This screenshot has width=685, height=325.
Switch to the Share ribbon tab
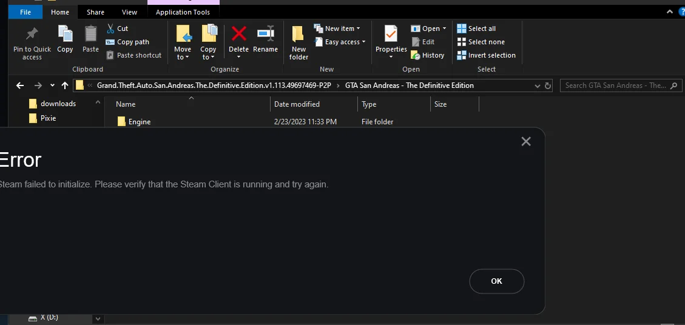click(95, 12)
